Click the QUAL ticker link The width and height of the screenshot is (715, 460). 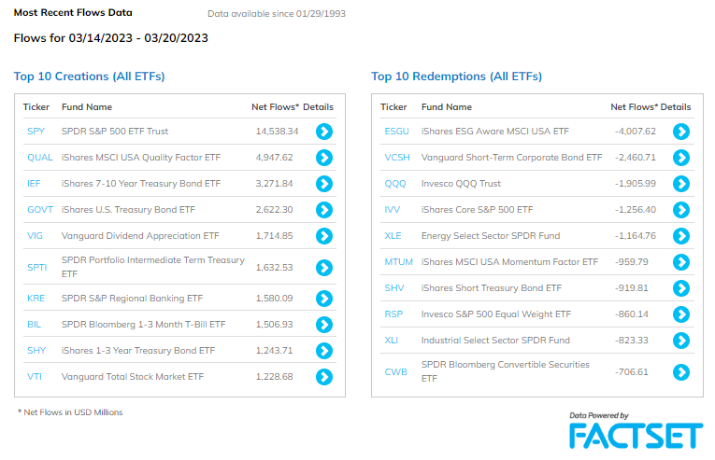pyautogui.click(x=39, y=157)
